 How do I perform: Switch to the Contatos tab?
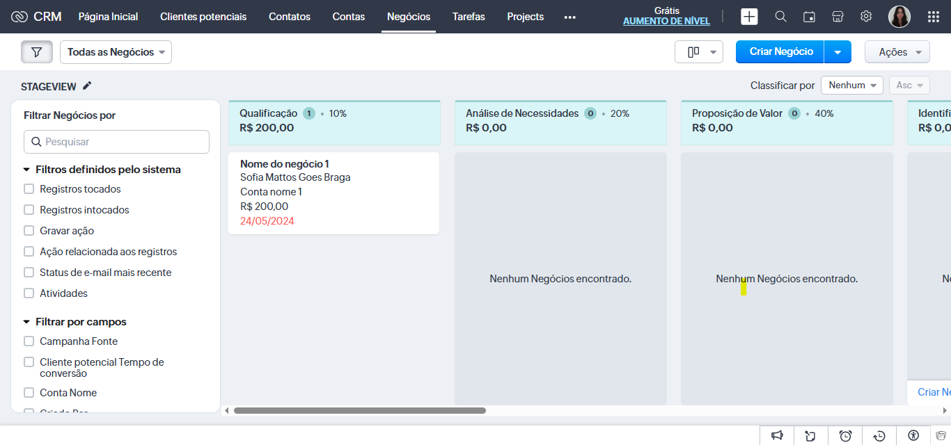tap(289, 16)
